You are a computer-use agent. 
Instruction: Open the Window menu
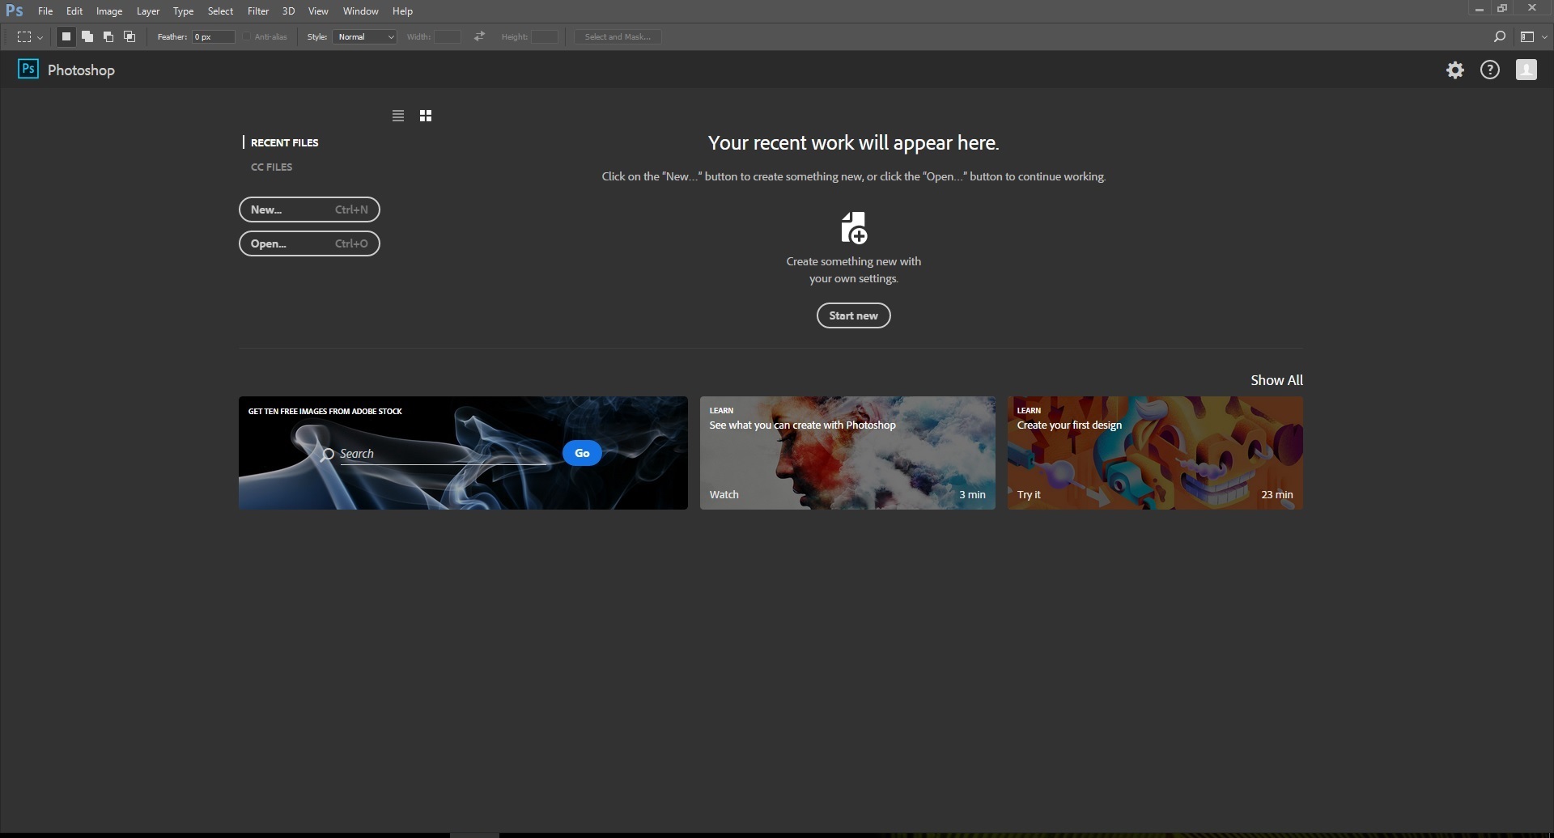[x=361, y=11]
